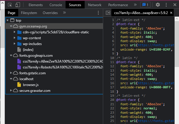Screen dimensions: 179x124
Task: Click the cdn-cgi cloudflare-static folder icon
Action: (x=19, y=32)
